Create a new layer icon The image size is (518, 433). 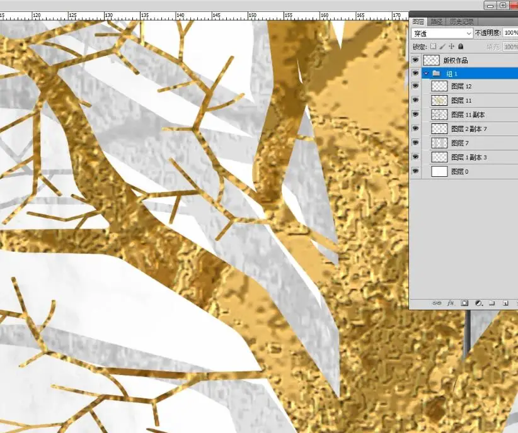[x=505, y=303]
